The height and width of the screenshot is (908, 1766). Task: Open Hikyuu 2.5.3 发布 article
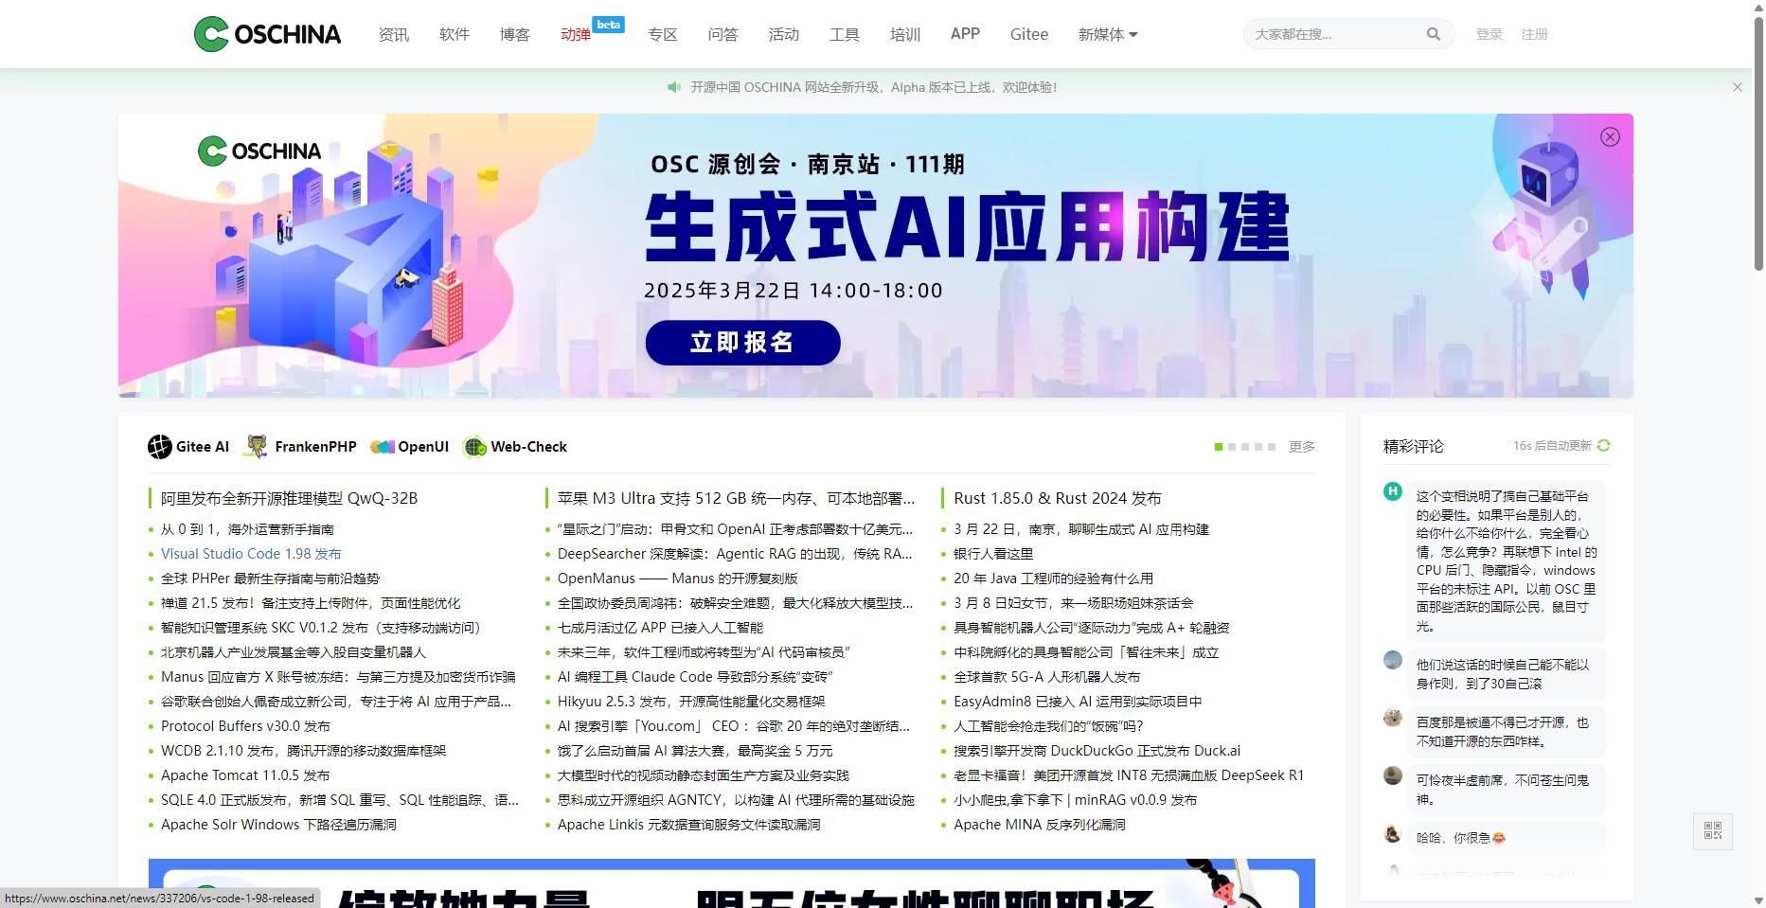click(691, 702)
